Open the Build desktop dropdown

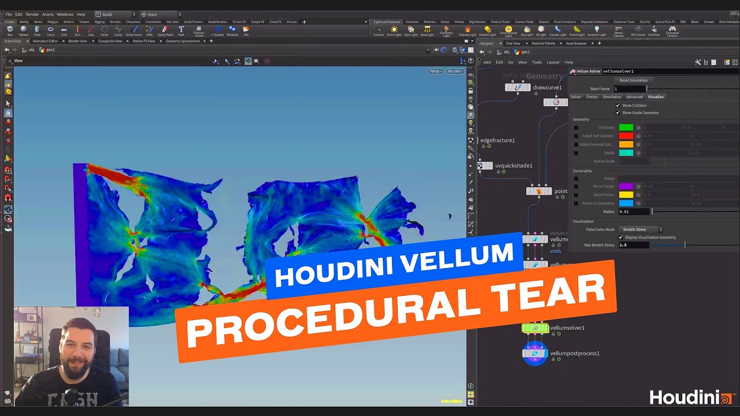(114, 14)
